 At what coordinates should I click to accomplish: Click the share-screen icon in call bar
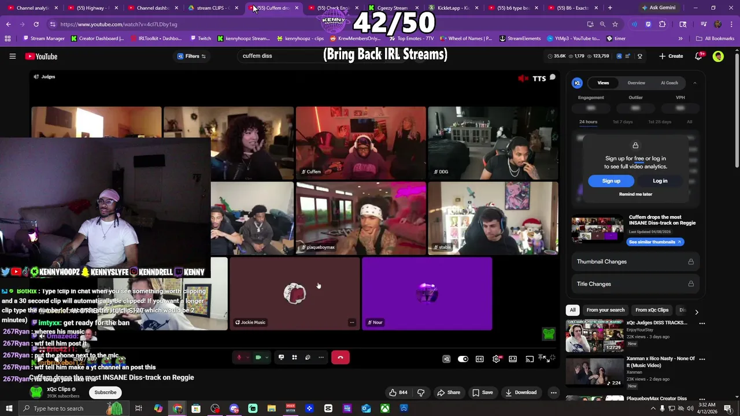tap(281, 358)
